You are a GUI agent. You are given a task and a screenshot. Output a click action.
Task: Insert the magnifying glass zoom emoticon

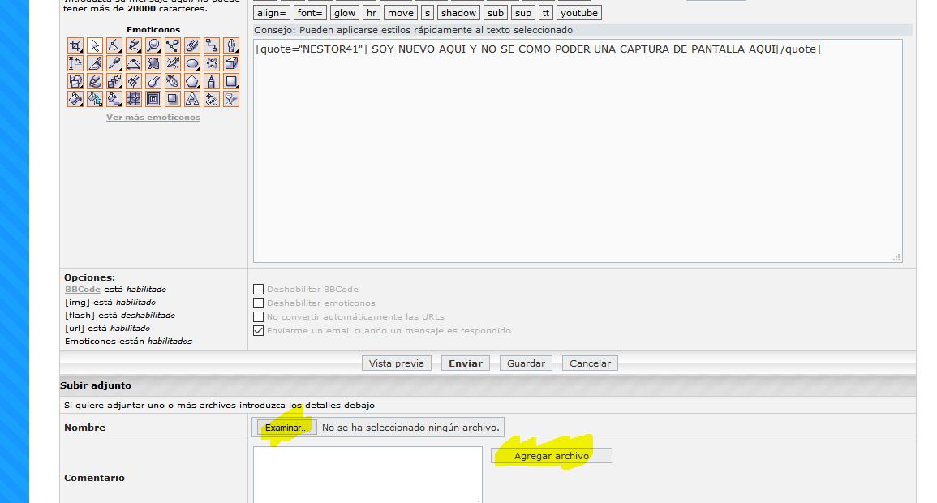pos(153,45)
